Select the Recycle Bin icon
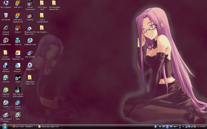Screen dimensions: 207x129 pos(6,15)
